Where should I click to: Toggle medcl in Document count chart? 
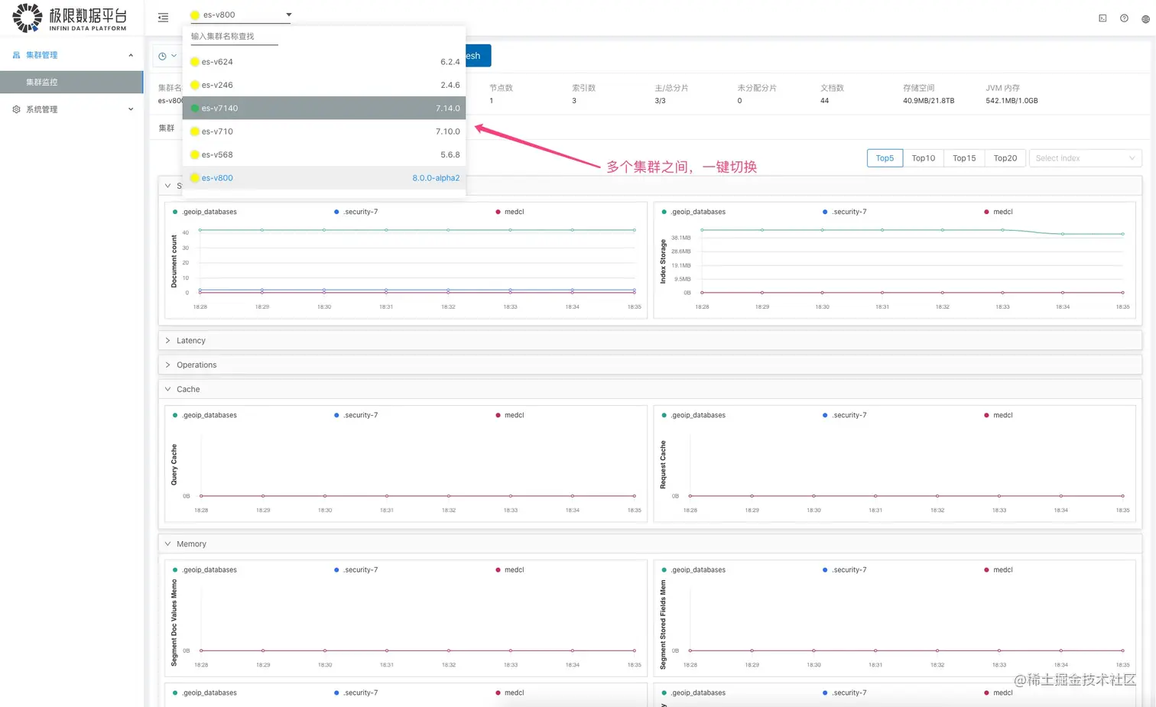click(510, 212)
